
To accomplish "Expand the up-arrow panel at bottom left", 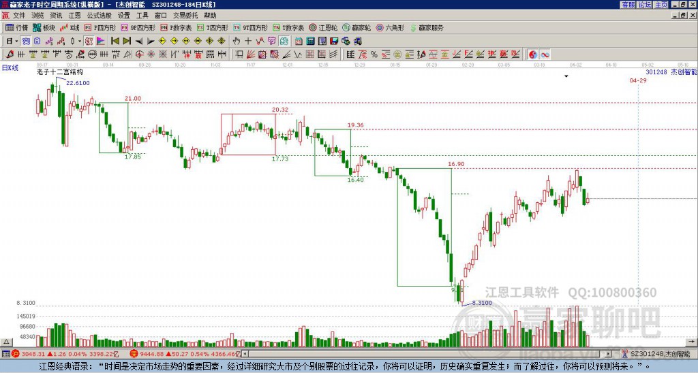I will point(6,342).
